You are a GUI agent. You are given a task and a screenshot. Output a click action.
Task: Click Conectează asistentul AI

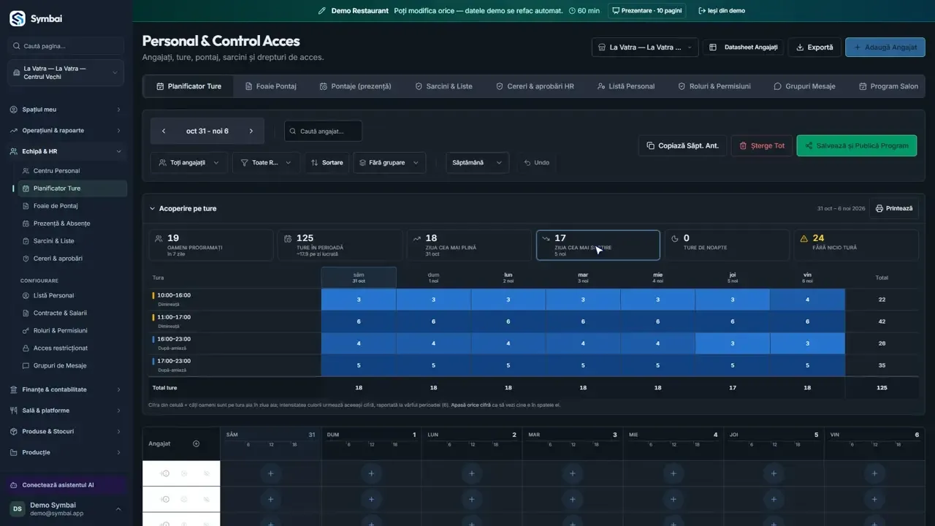[x=66, y=485]
